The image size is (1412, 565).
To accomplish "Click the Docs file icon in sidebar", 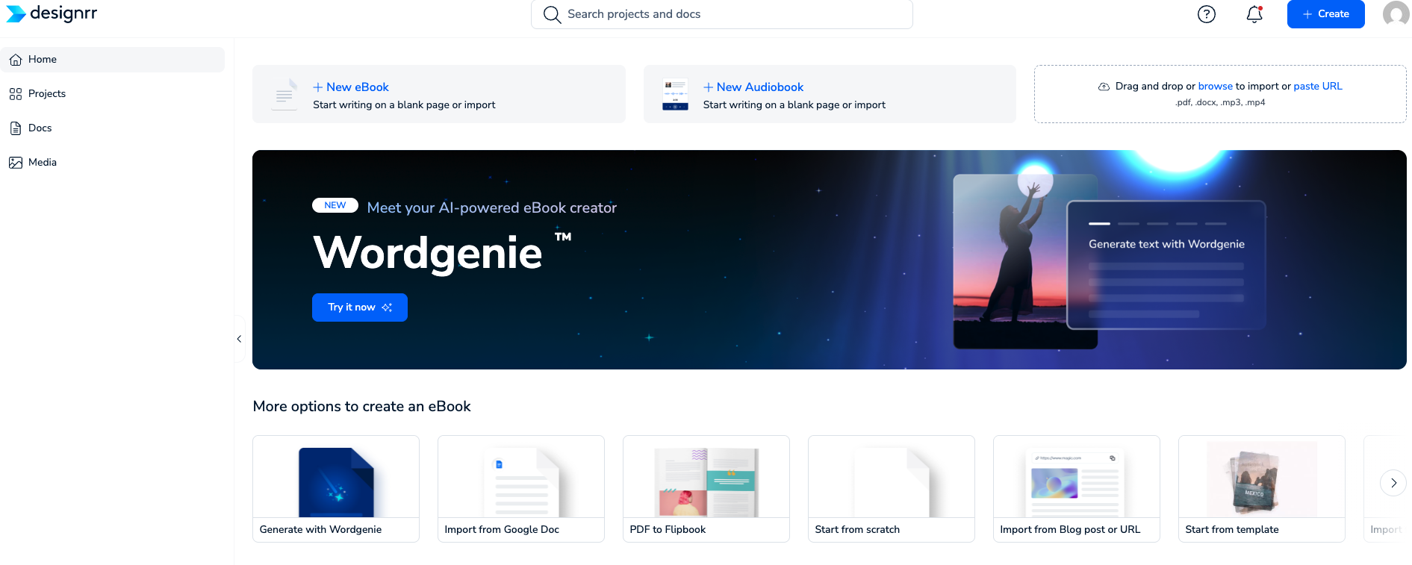I will coord(16,128).
